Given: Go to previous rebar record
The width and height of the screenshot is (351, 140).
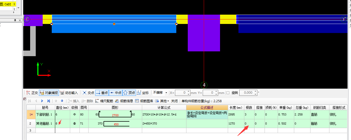Looking at the screenshot, I should pyautogui.click(x=36, y=101).
